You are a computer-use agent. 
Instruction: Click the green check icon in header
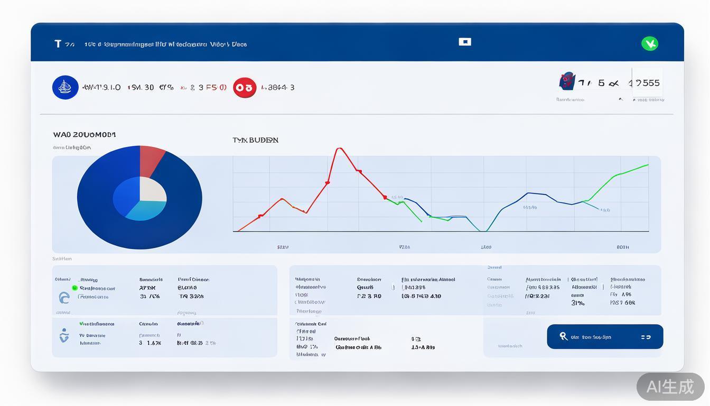(x=649, y=44)
